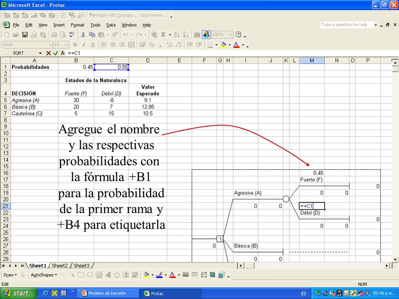Toggle Underline formatting

tap(93, 45)
